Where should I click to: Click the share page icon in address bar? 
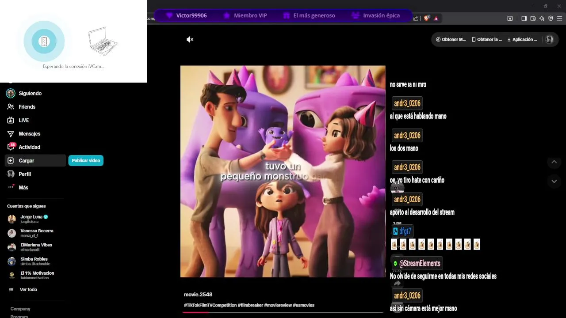click(x=416, y=18)
